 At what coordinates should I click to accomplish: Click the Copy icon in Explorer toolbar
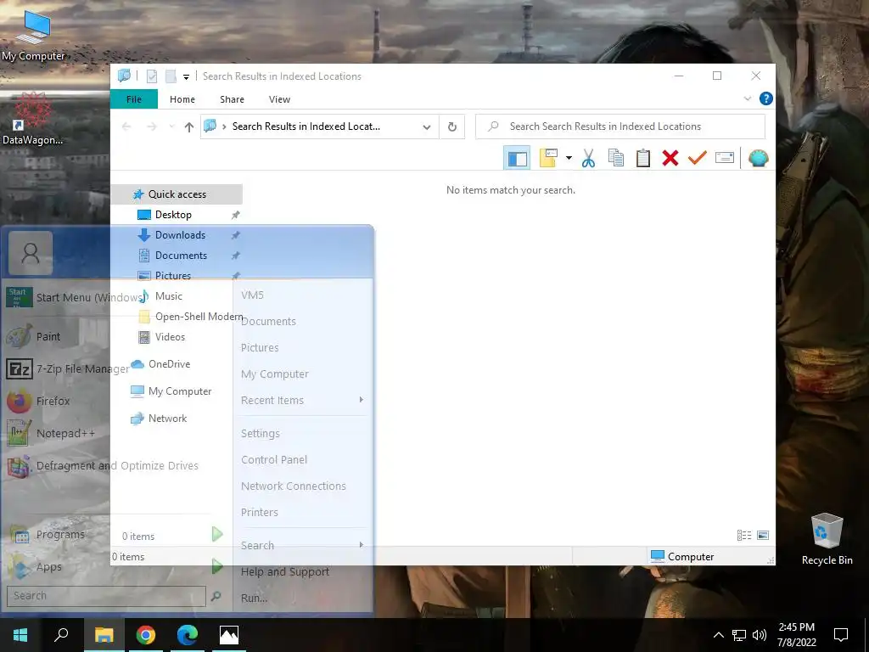(615, 159)
